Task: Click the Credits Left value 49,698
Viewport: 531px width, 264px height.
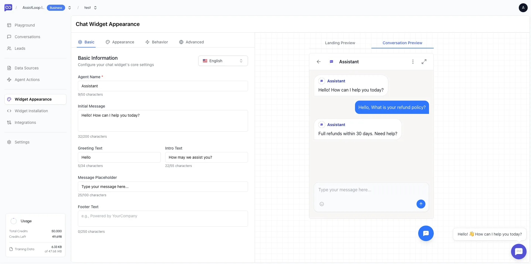Action: [57, 237]
